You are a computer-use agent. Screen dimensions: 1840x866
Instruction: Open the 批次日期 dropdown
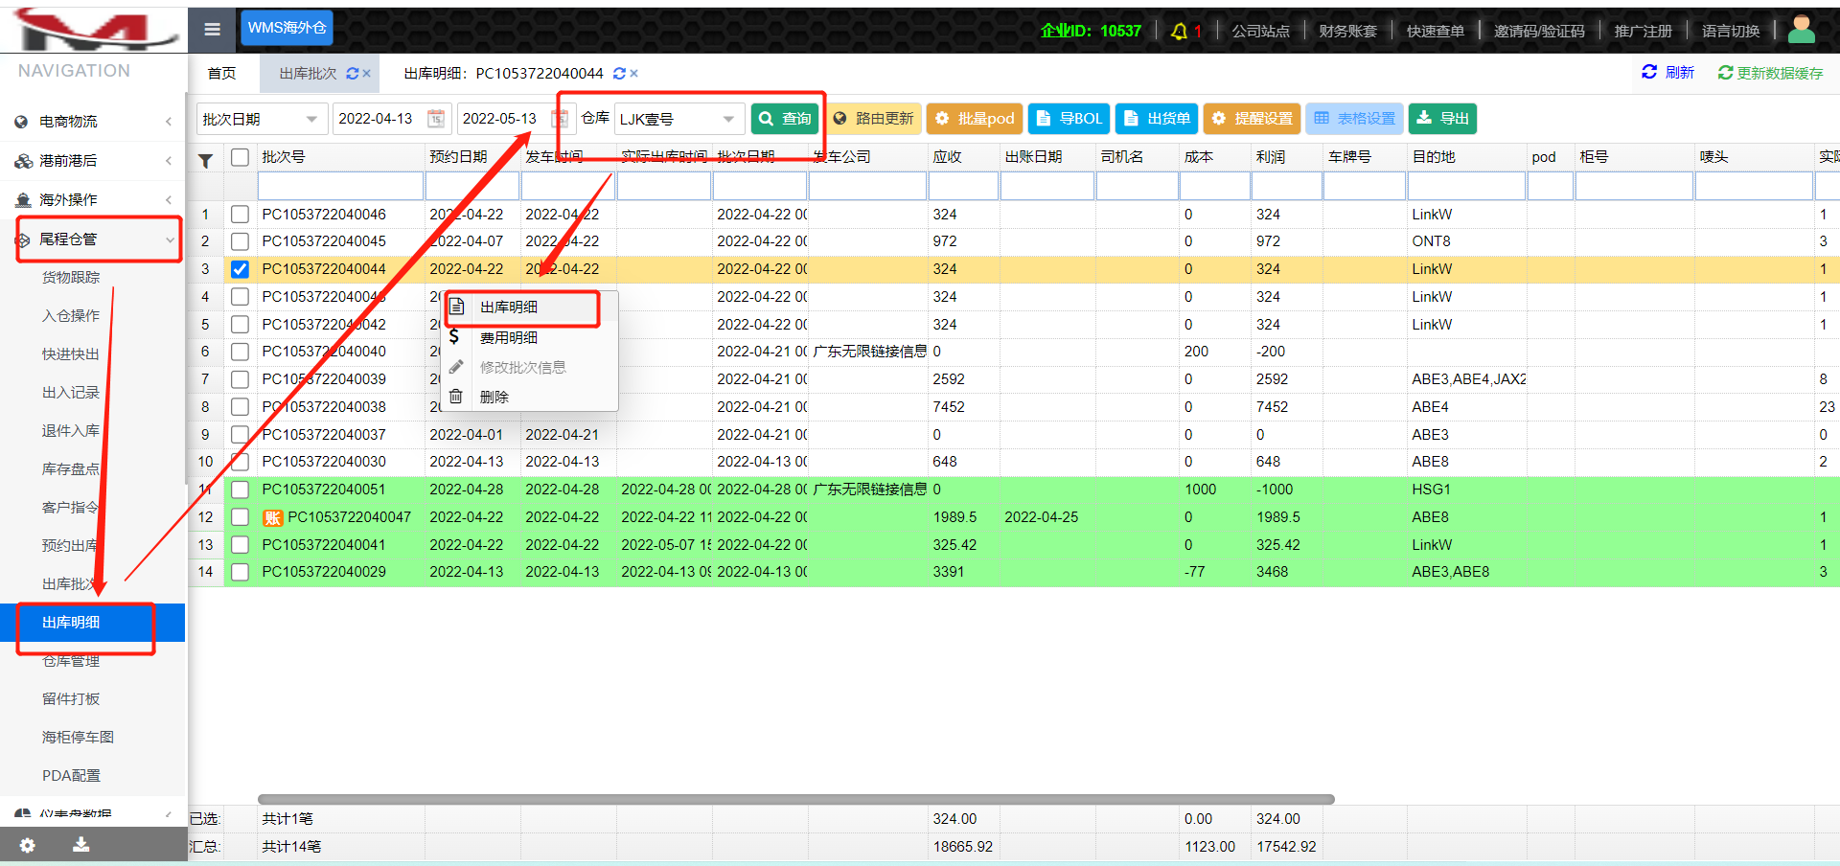click(x=261, y=119)
